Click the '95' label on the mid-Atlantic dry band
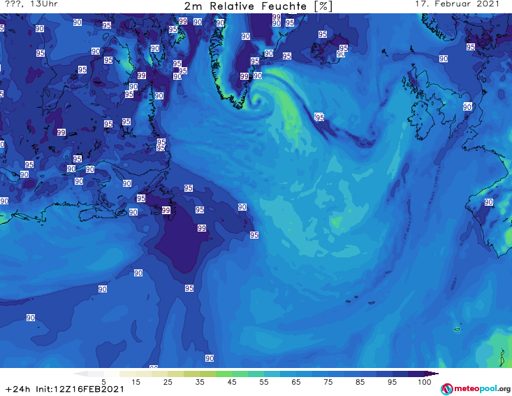The image size is (512, 396). pyautogui.click(x=319, y=117)
